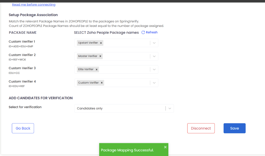Remove the Elite Verifier tag
The height and width of the screenshot is (156, 265).
point(96,69)
